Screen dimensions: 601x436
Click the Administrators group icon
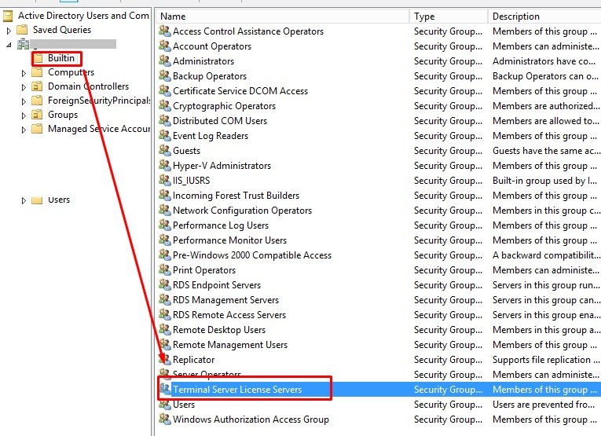tap(164, 61)
